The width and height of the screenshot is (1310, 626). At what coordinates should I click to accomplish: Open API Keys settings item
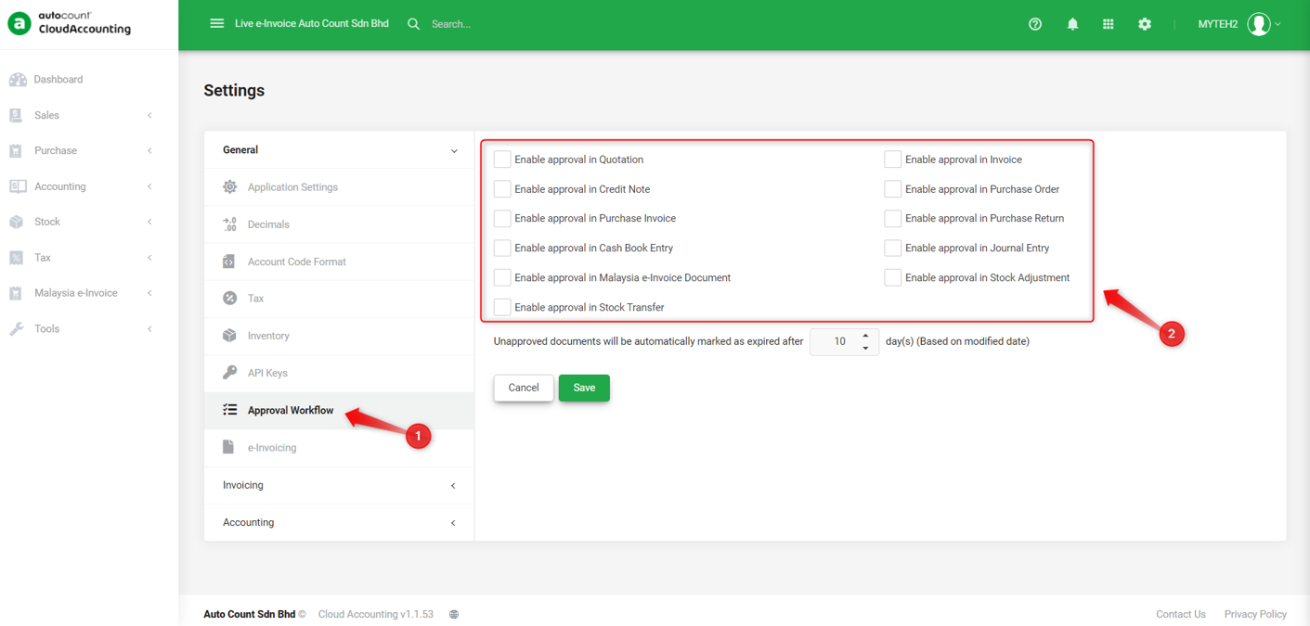339,373
